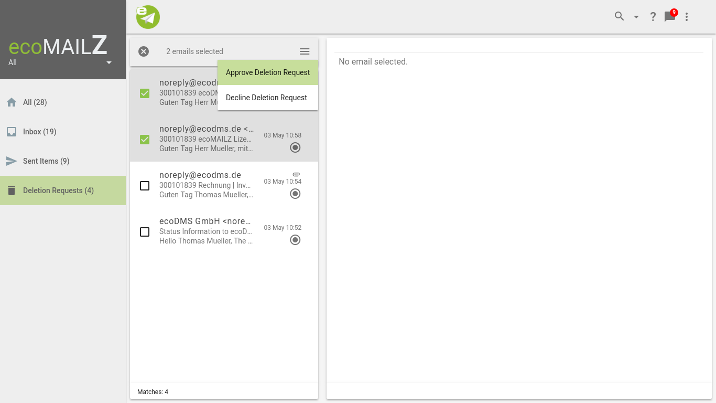Click the status circle on the 10:52 email
The image size is (716, 403).
295,240
